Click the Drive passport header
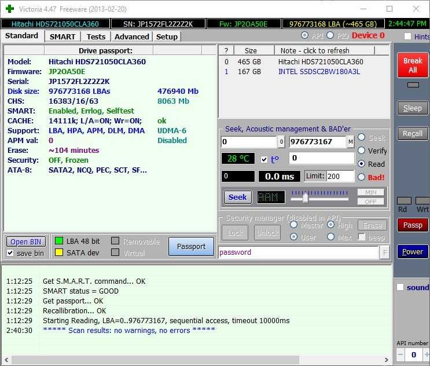Image resolution: width=430 pixels, height=366 pixels. coord(105,50)
